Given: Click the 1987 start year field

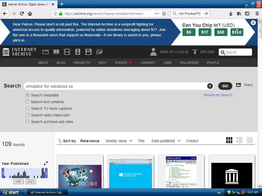Looking at the screenshot, I should [18, 181].
